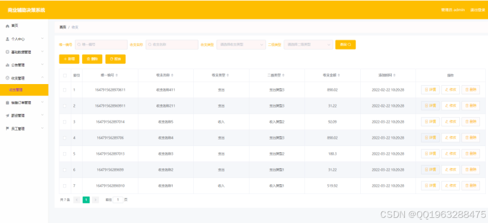The width and height of the screenshot is (488, 223).
Task: Select the highlighted 收支管理 submenu item
Action: point(24,90)
